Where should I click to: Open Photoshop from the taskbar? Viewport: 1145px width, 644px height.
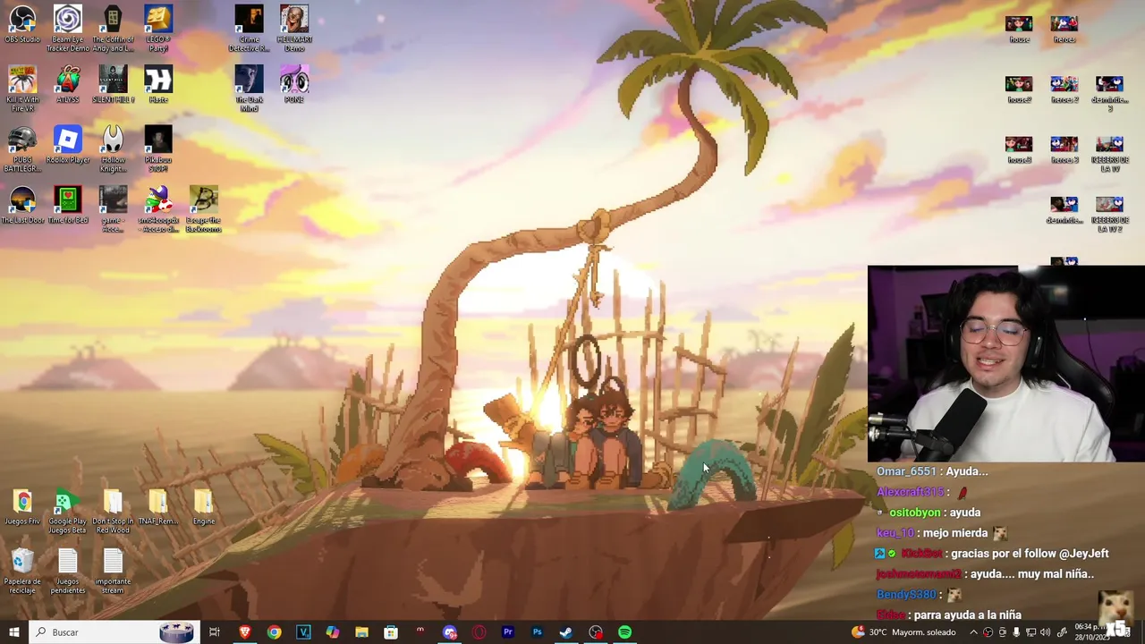[x=537, y=632]
